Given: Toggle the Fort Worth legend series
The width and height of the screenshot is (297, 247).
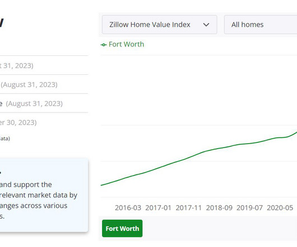Looking at the screenshot, I should pyautogui.click(x=122, y=44).
